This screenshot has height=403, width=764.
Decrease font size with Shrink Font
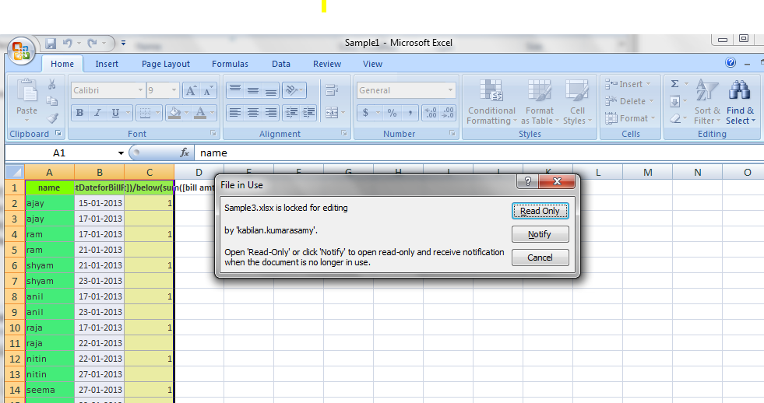coord(208,90)
